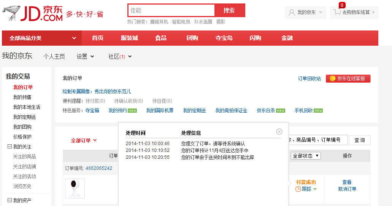The image size is (392, 206).
Task: Select 我的定期送 in the sidebar
Action: (24, 117)
